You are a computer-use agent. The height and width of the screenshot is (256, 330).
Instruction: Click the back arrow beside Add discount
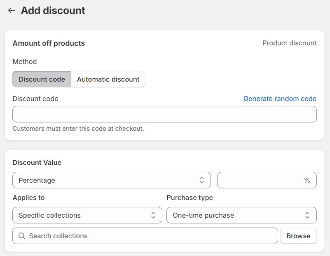coord(12,10)
